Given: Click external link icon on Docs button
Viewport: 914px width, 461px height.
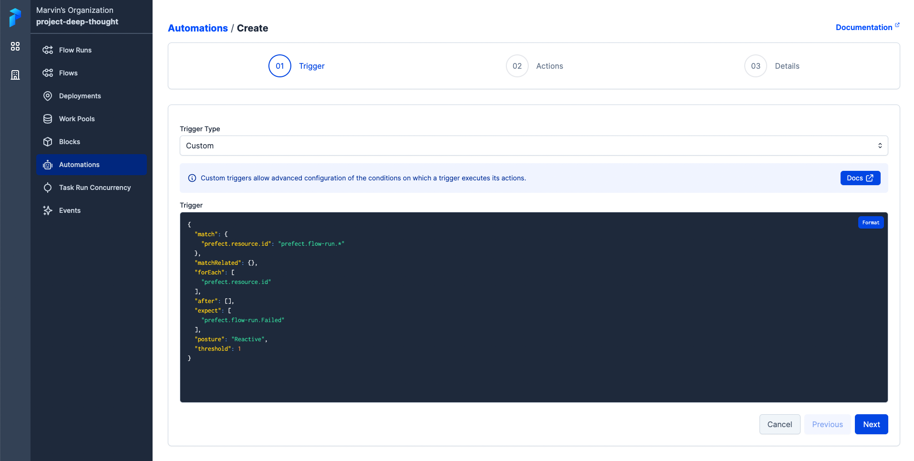Looking at the screenshot, I should (x=870, y=178).
